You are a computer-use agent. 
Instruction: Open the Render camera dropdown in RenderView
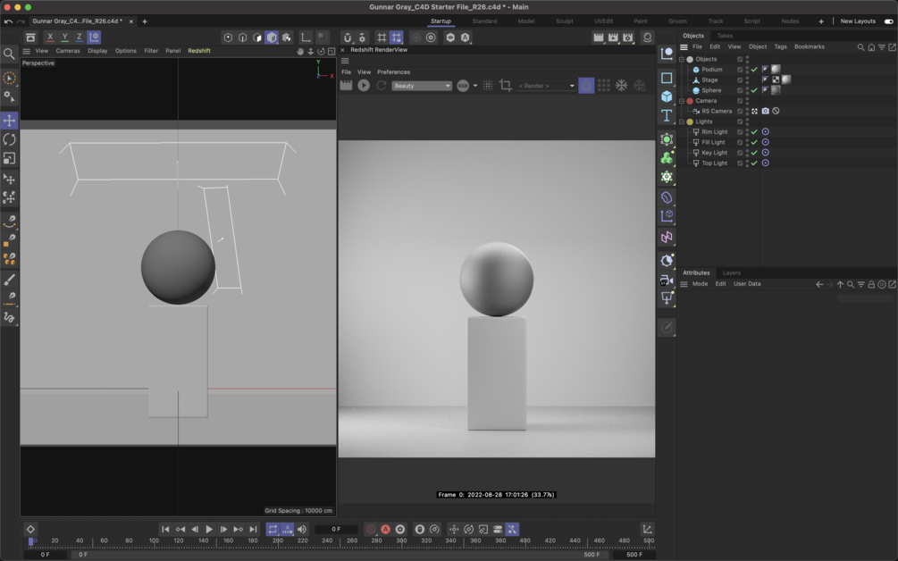546,86
